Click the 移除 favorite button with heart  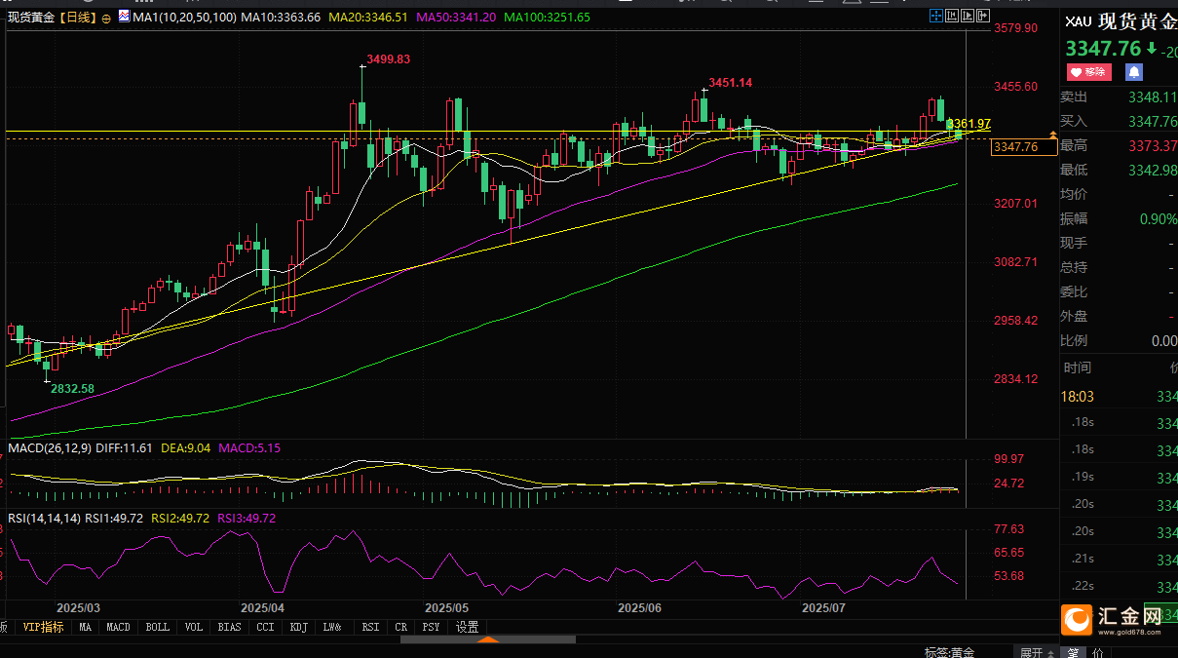click(1089, 72)
